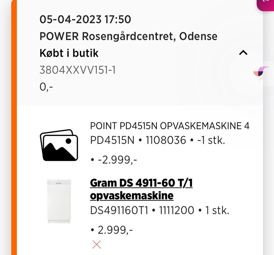The width and height of the screenshot is (274, 255).
Task: Tap the '-1 stk.' quantity text
Action: point(211,140)
